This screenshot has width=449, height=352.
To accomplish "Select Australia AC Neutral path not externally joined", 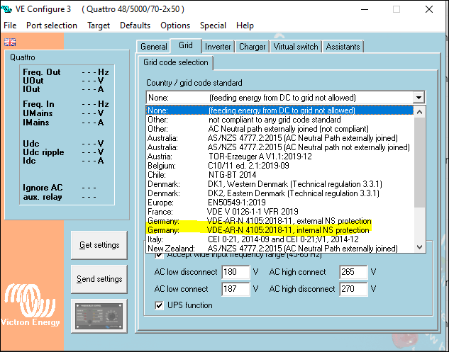I will pos(279,147).
